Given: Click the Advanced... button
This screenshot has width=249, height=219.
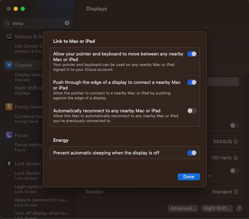Looking at the screenshot, I should pos(183,208).
